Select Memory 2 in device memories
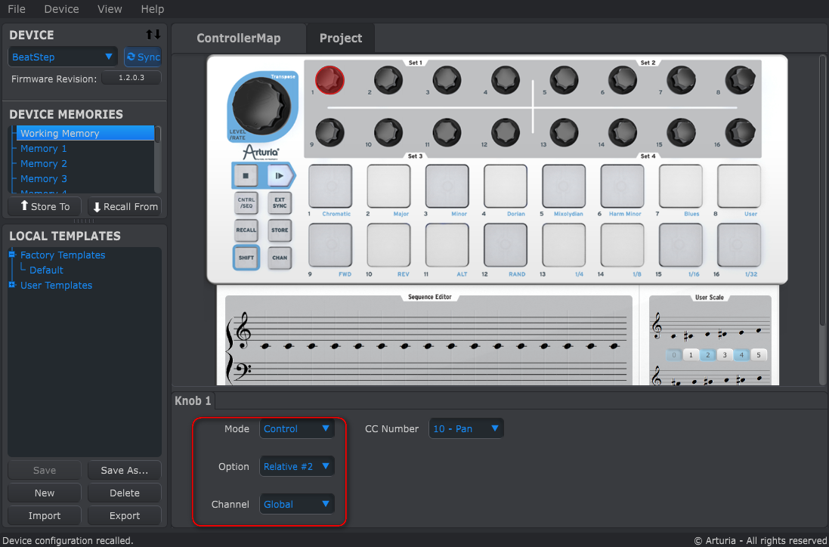 (43, 164)
